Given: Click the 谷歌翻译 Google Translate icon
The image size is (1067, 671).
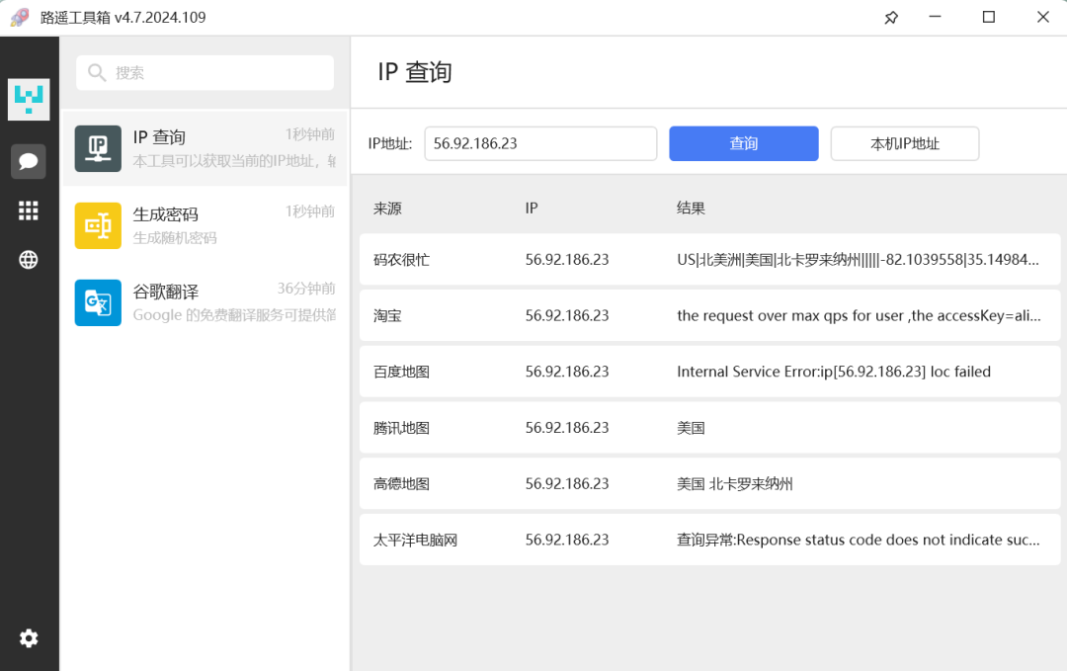Looking at the screenshot, I should (98, 302).
